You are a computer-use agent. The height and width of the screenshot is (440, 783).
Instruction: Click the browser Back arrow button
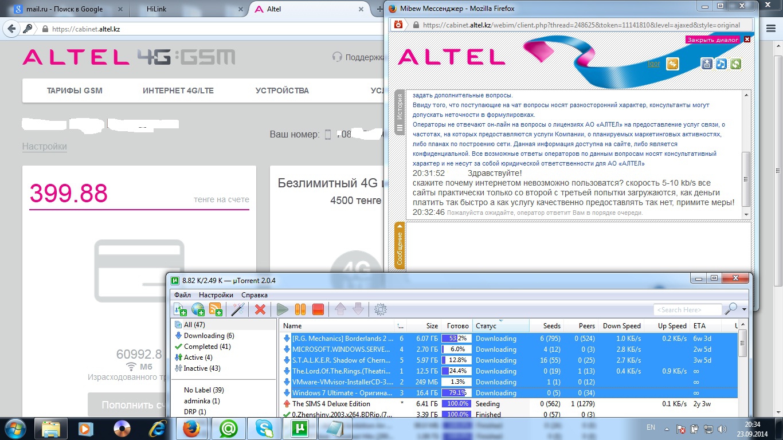[x=11, y=29]
